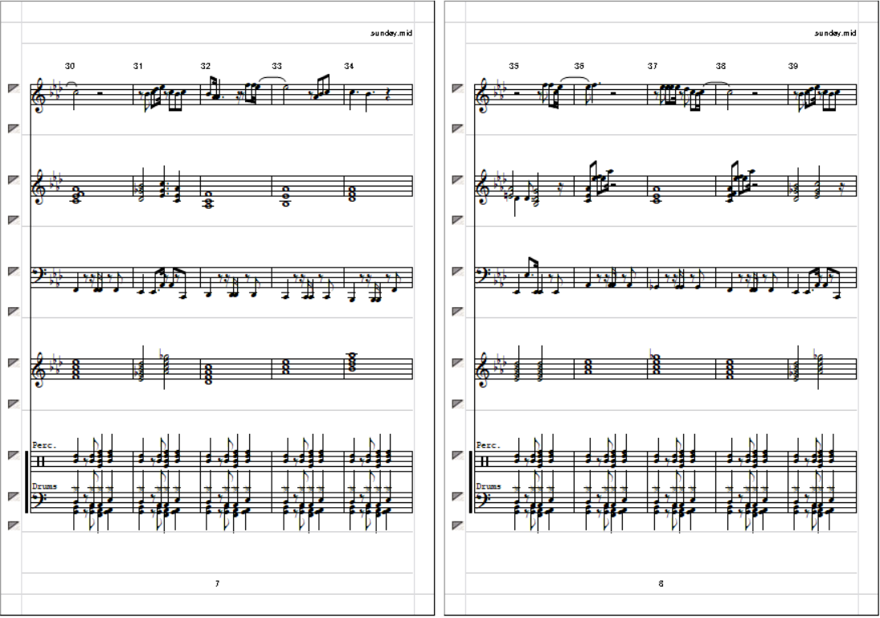880x618 pixels.
Task: Click the triangle handle beside page 7's second treble staff
Action: [x=14, y=180]
